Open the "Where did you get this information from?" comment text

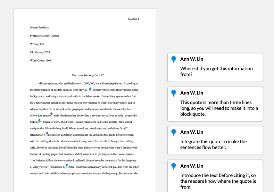coord(216,71)
